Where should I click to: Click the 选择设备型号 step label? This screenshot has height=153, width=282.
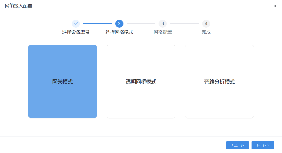point(76,32)
